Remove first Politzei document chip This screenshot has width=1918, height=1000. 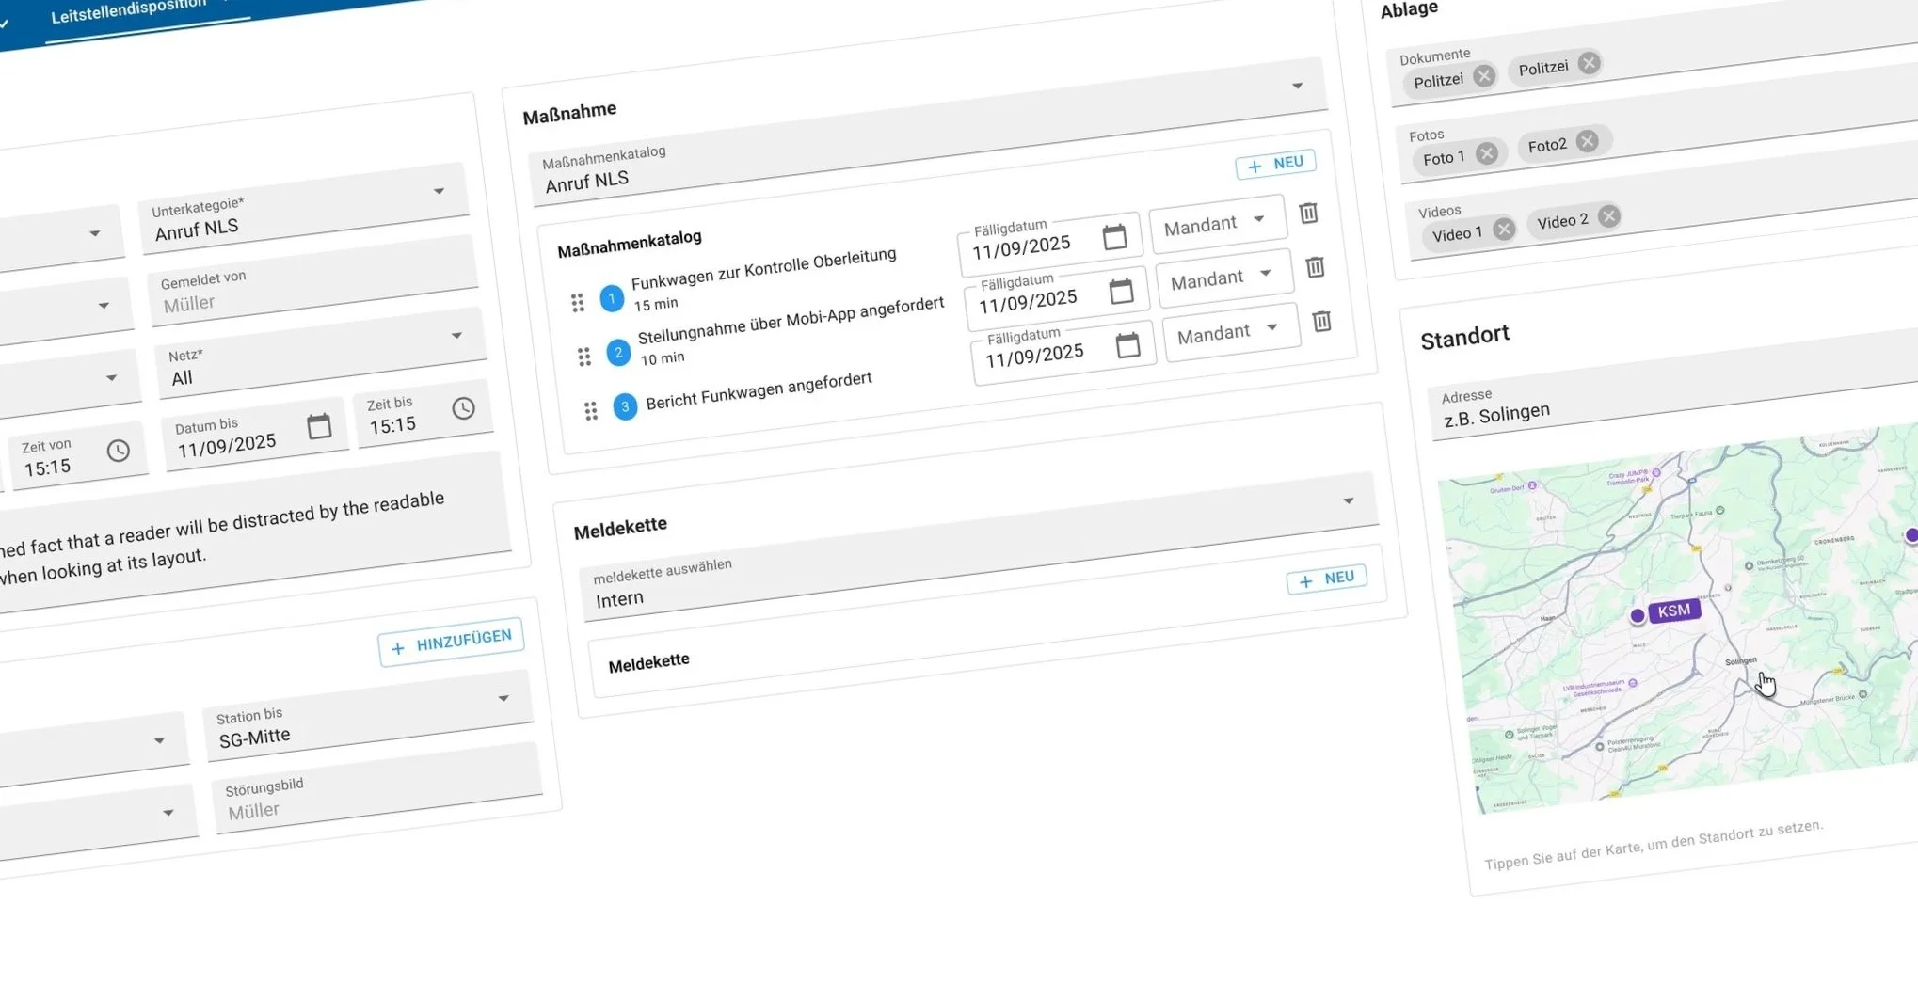pos(1484,76)
